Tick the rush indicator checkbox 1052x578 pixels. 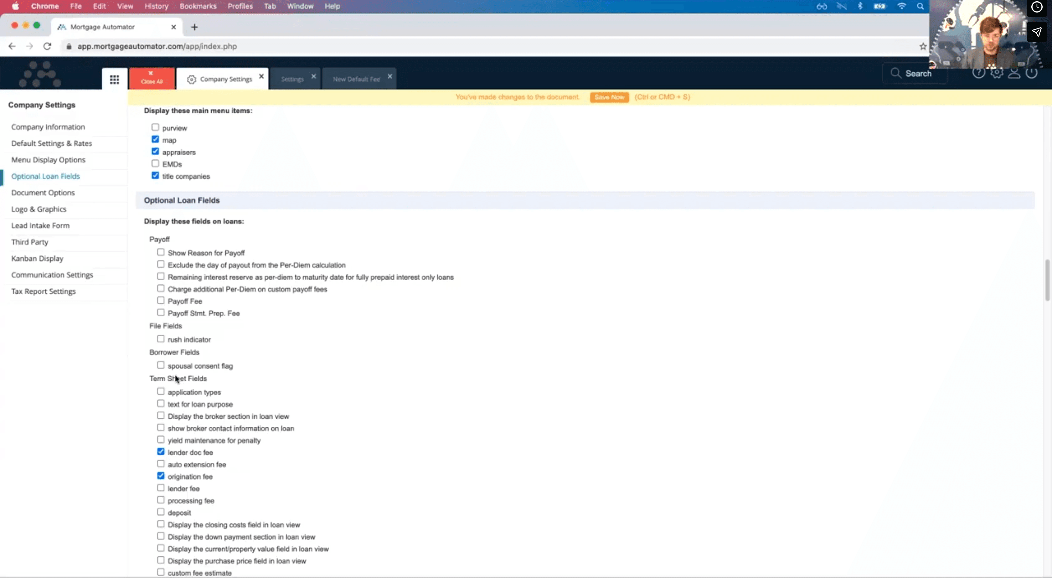pos(161,339)
